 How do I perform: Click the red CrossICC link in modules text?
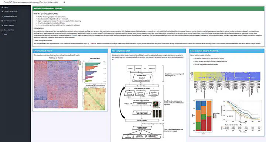93,43
